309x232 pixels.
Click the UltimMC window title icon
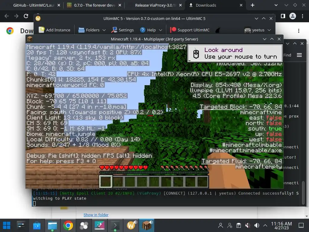38,18
